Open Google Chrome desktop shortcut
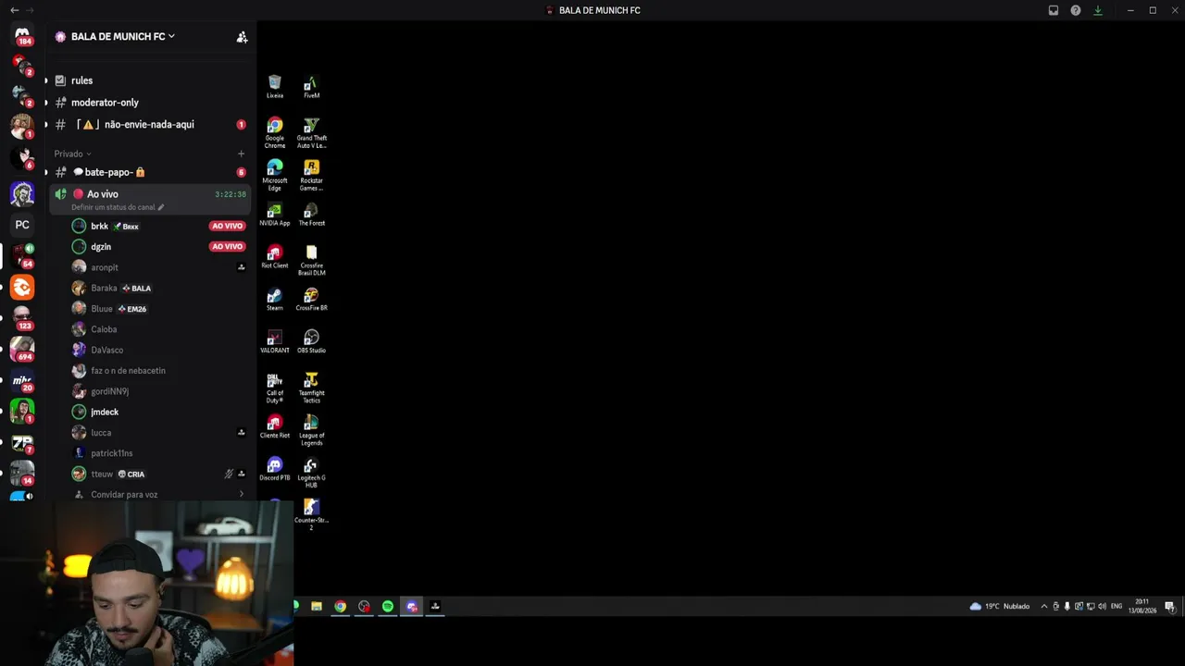Image resolution: width=1185 pixels, height=666 pixels. point(275,133)
